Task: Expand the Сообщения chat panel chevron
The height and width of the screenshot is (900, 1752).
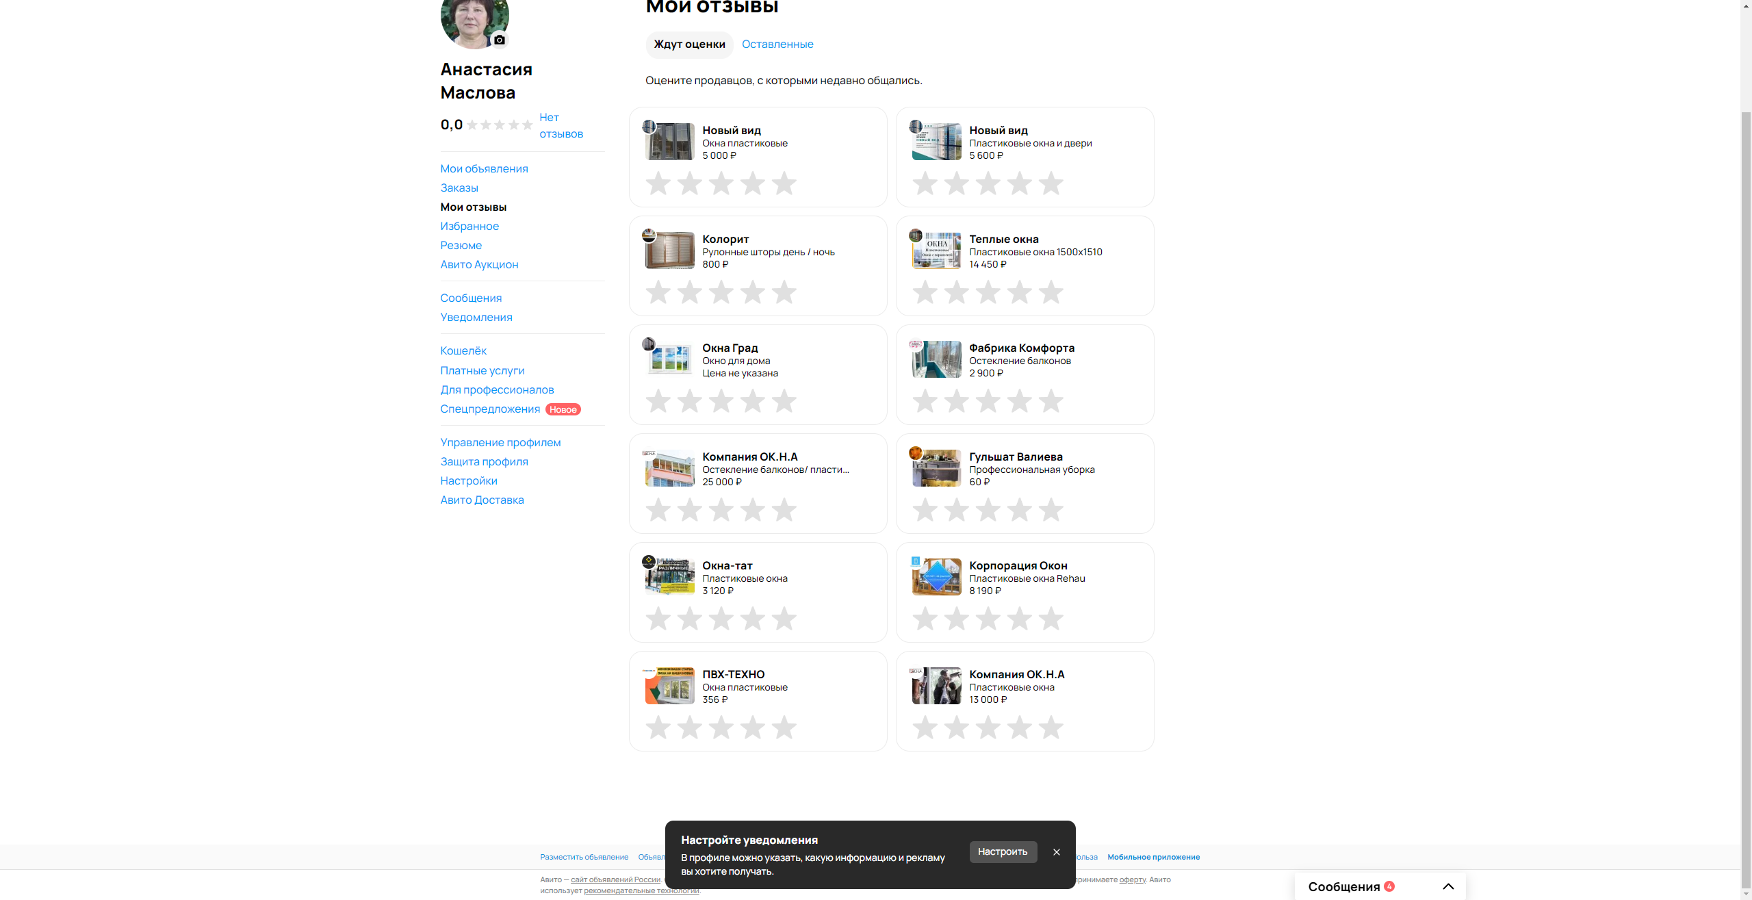Action: 1448,886
